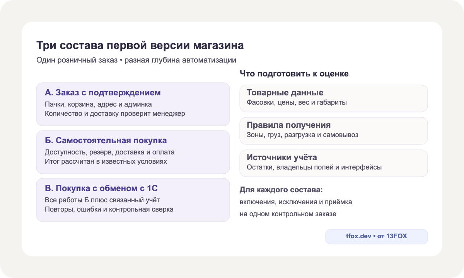Click line 'Количество и доставку проверит менеджер'

point(115,114)
